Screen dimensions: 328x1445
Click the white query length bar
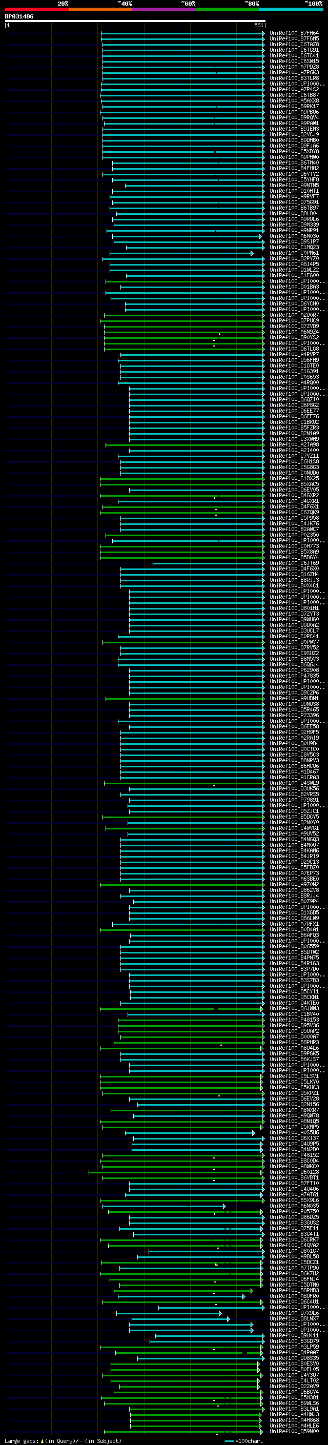click(x=135, y=21)
